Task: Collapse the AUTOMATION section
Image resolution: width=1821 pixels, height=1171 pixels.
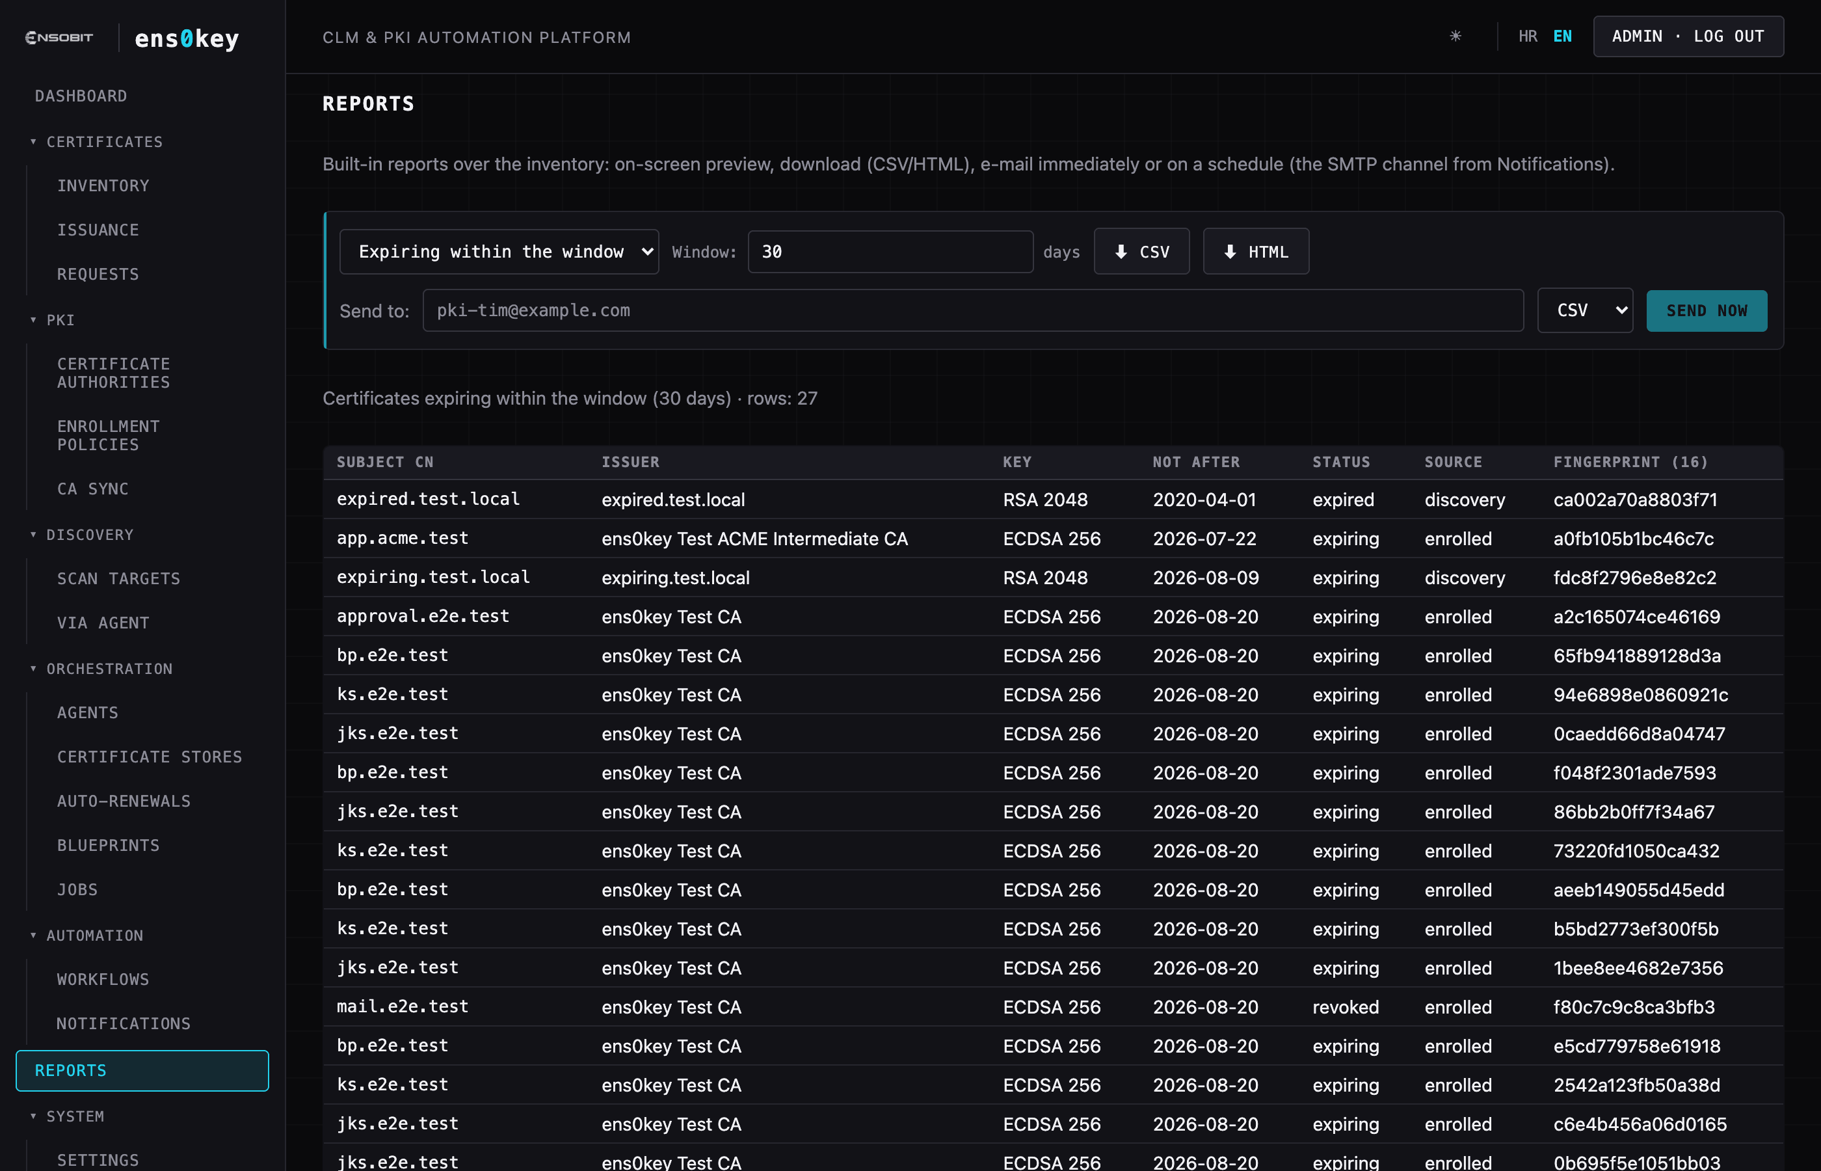Action: click(x=86, y=935)
